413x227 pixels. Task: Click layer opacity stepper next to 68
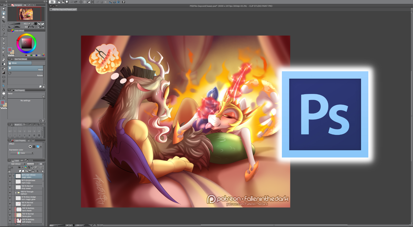tap(43, 164)
